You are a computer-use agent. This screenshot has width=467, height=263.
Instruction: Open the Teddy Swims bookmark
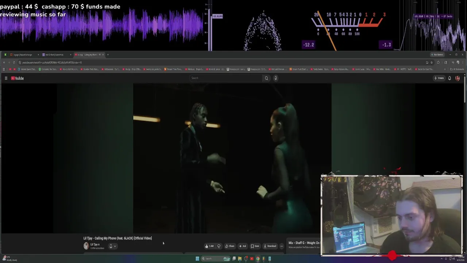point(320,69)
